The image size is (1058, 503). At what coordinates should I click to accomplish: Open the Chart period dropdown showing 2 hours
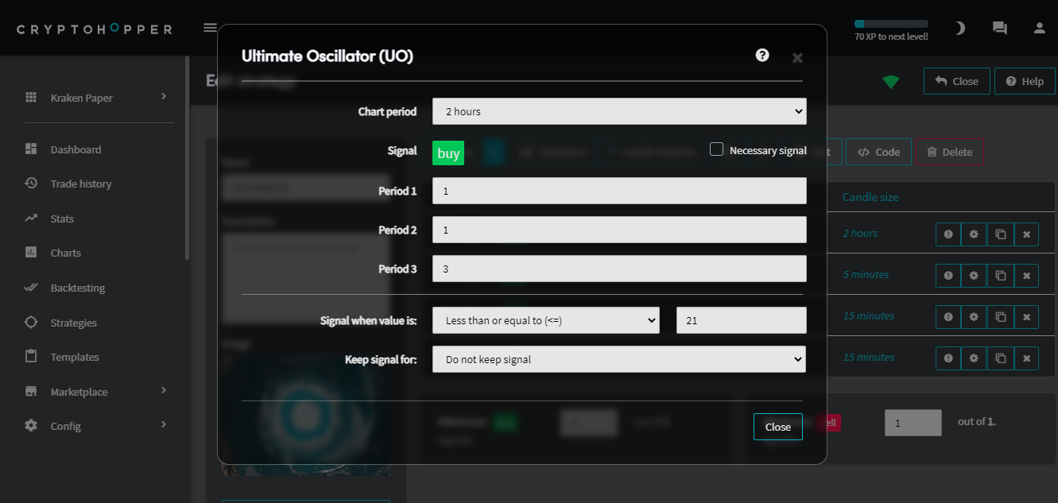click(x=619, y=111)
